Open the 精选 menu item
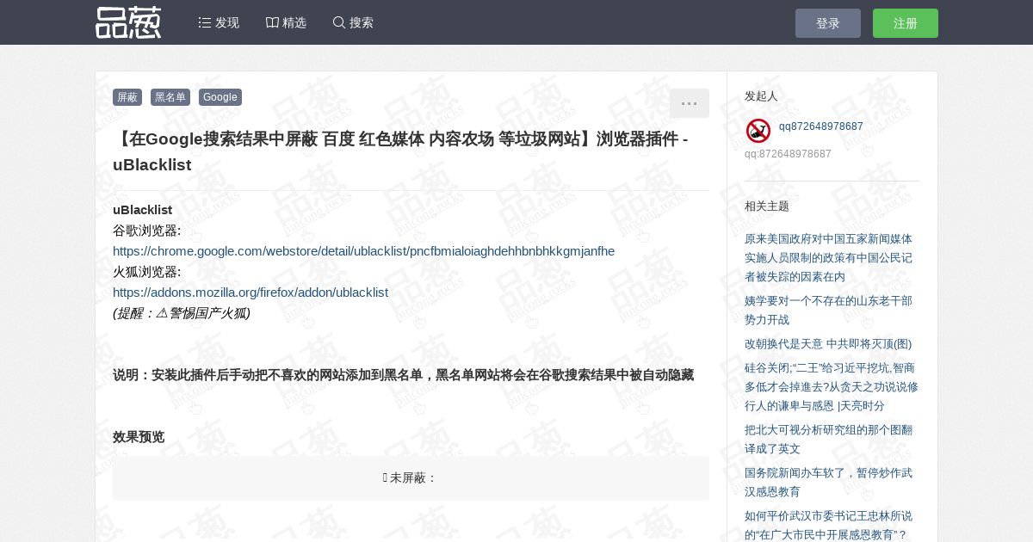 pyautogui.click(x=286, y=22)
